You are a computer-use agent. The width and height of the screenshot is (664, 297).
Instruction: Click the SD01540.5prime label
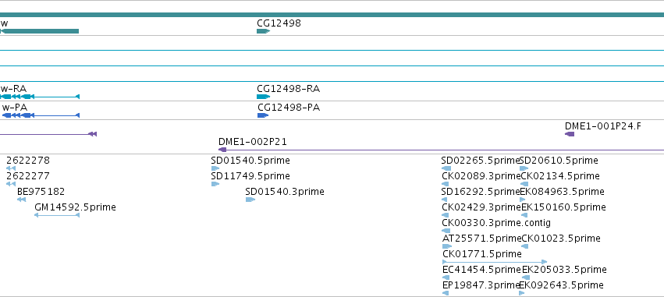tap(250, 161)
